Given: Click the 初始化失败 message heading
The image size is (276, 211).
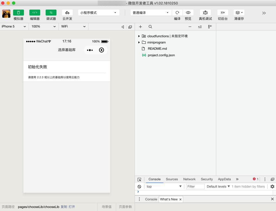Looking at the screenshot, I should pyautogui.click(x=37, y=67).
